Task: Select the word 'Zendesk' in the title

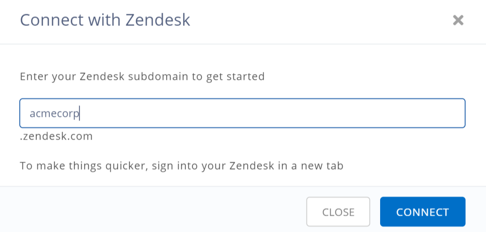Action: 157,20
